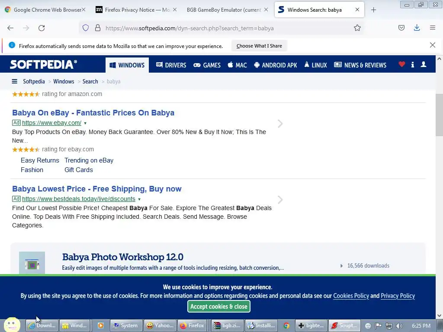Viewport: 443px width, 332px height.
Task: Click the Trending on eBay sitelink
Action: [x=89, y=160]
